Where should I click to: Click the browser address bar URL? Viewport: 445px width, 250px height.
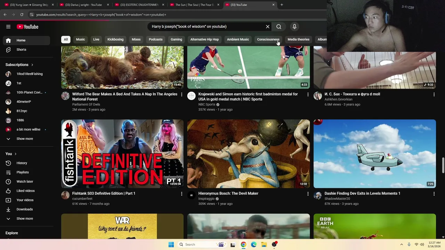101,15
